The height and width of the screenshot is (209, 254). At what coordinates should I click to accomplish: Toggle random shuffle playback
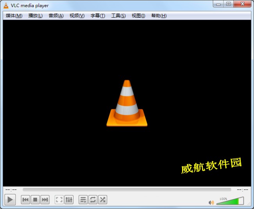(102, 200)
